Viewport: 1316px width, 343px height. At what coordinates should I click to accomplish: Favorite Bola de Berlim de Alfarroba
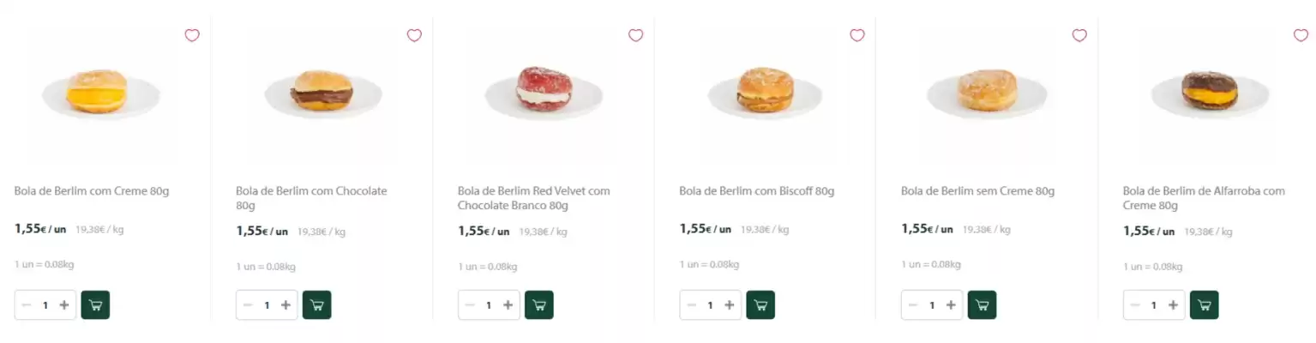(x=1301, y=35)
